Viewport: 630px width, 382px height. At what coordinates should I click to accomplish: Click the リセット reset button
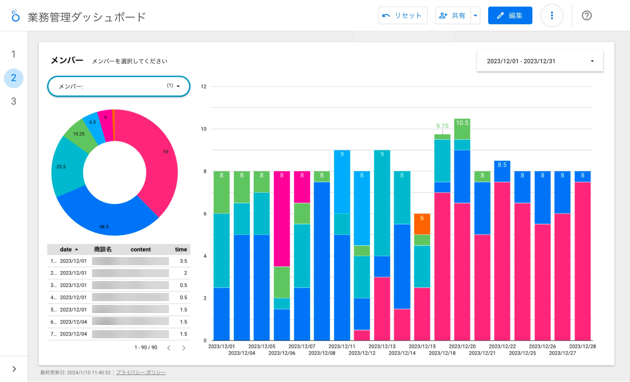402,15
